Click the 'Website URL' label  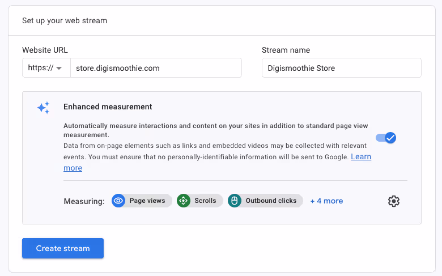click(45, 50)
